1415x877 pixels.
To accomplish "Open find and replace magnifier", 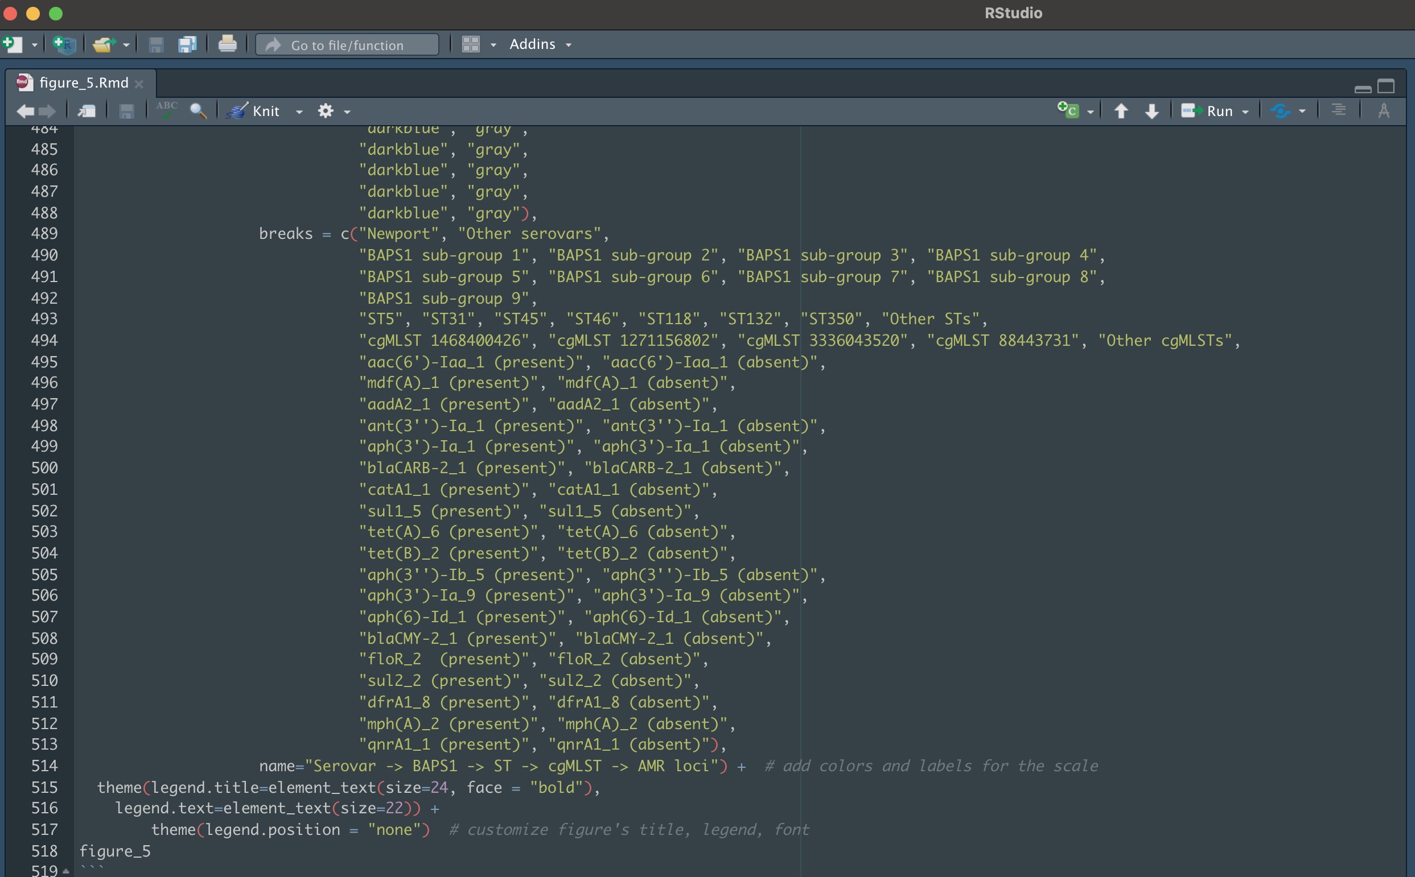I will tap(198, 111).
